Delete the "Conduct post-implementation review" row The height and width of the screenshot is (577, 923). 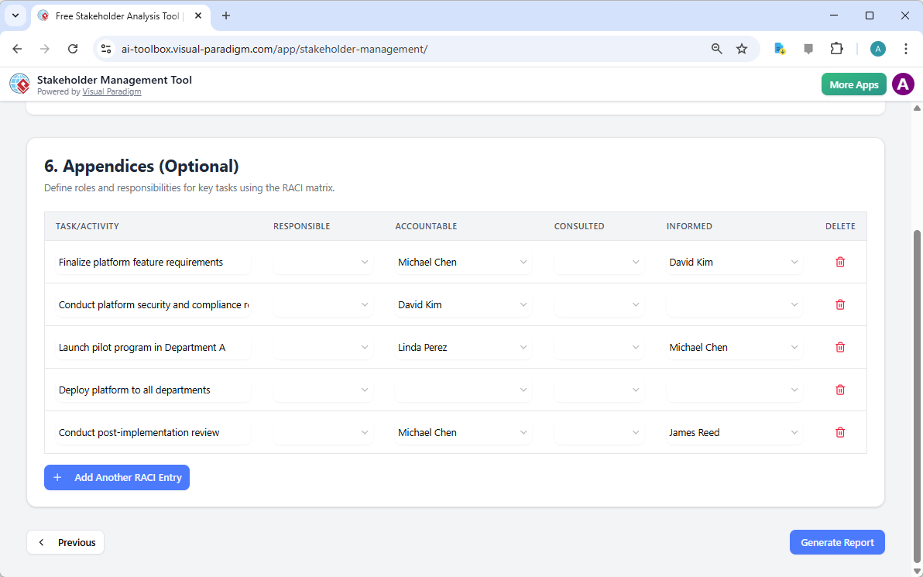(x=839, y=432)
